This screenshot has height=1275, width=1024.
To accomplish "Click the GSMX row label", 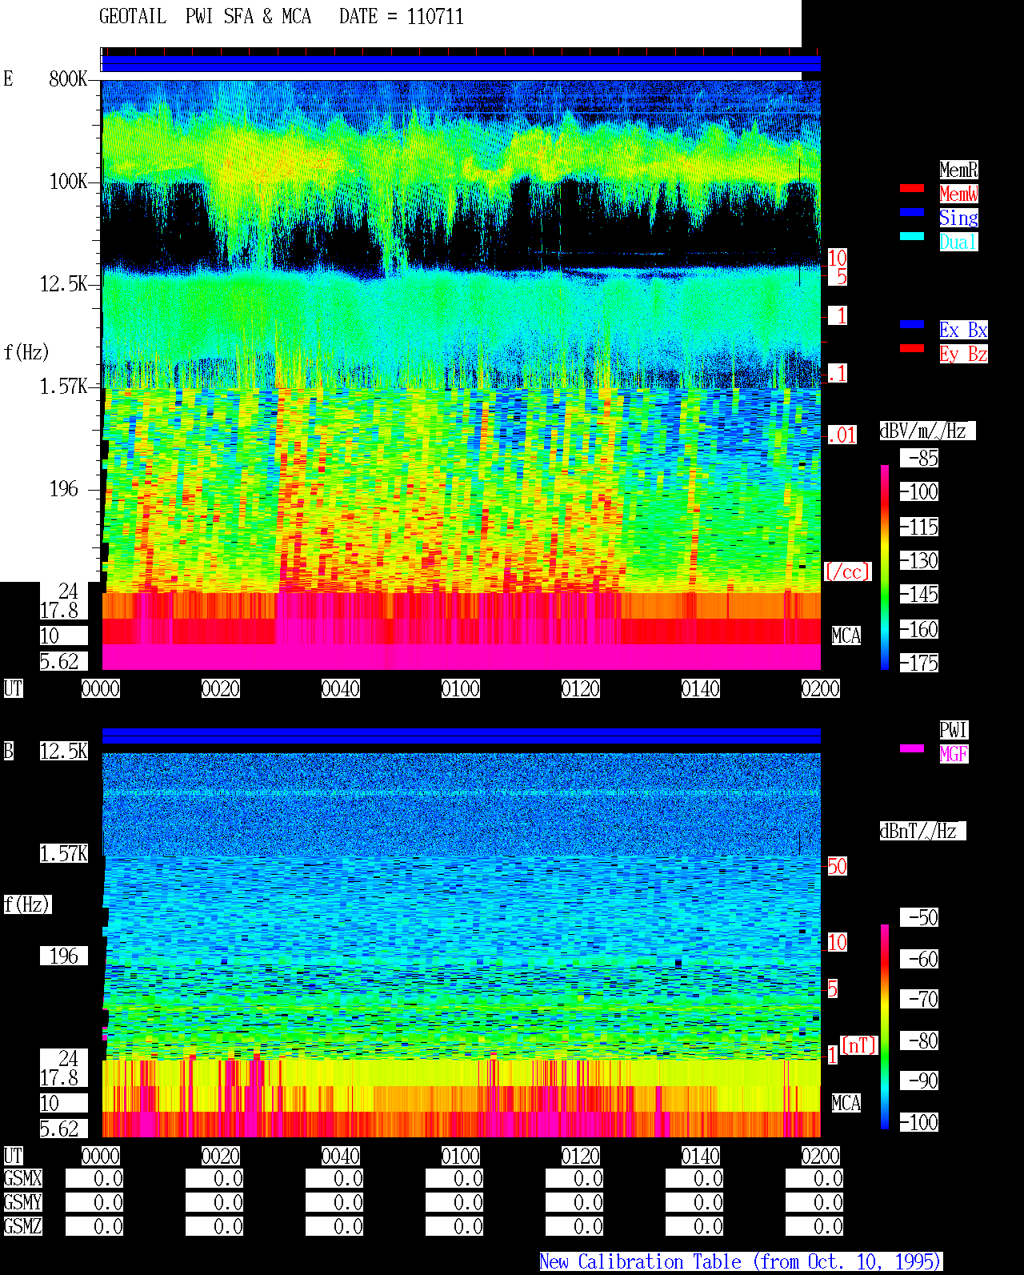I will (x=23, y=1178).
